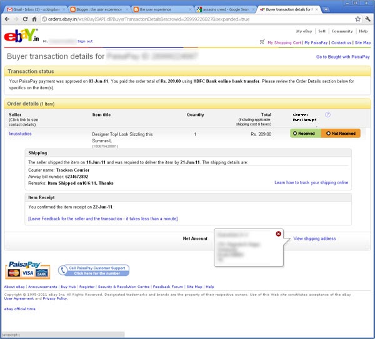
Task: Open the help question mark icon in Order details
Action: (x=327, y=115)
